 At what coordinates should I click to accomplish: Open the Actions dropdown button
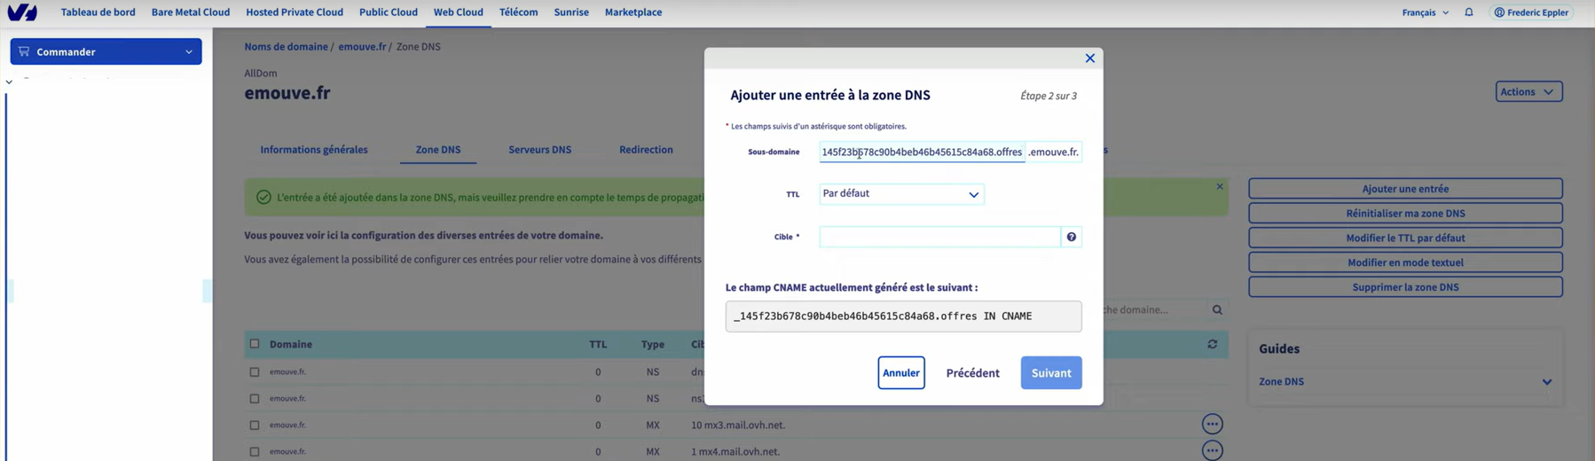[1528, 91]
